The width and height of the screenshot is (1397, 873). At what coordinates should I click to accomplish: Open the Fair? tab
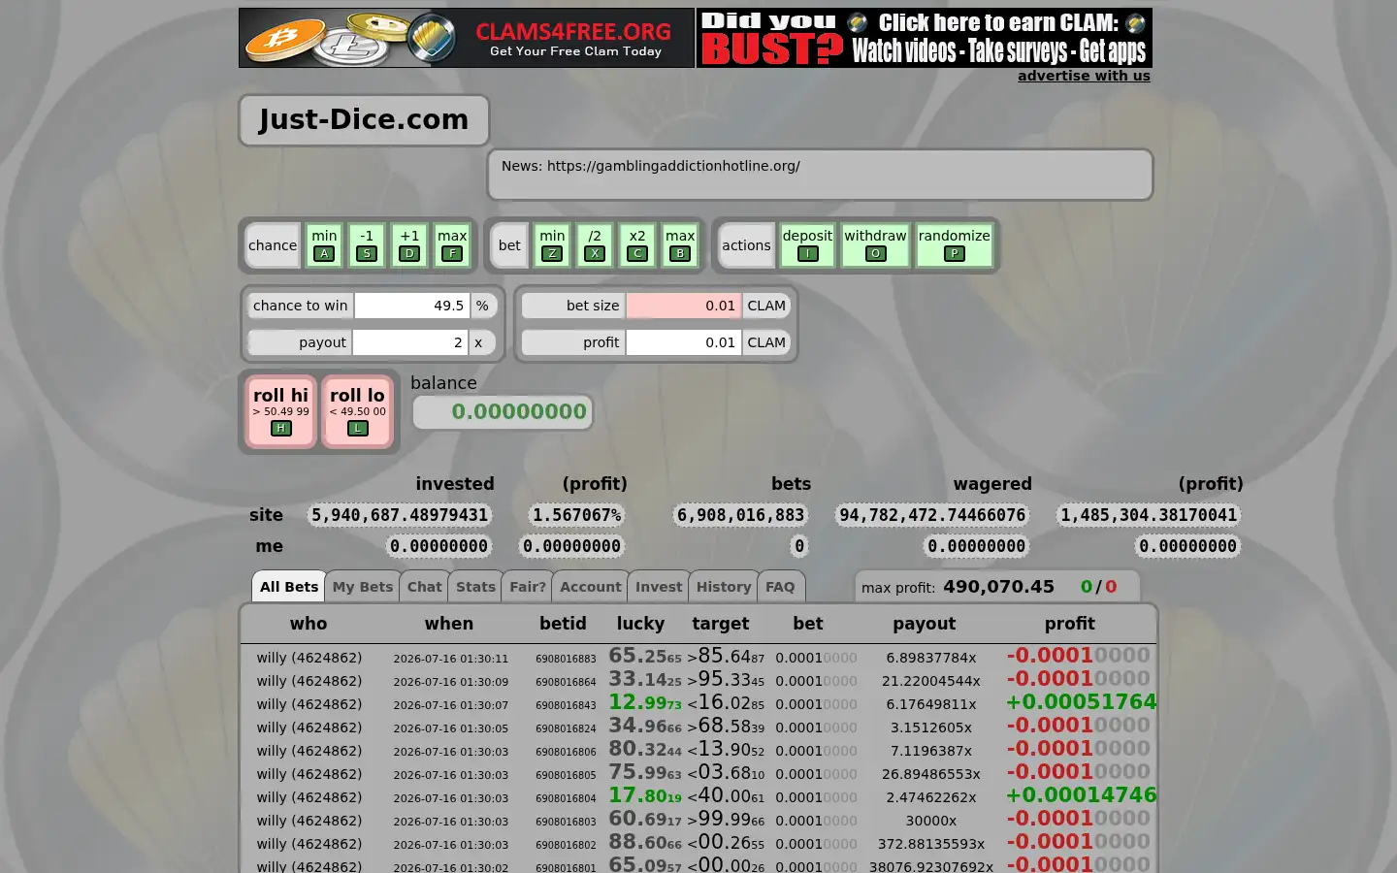(x=528, y=587)
